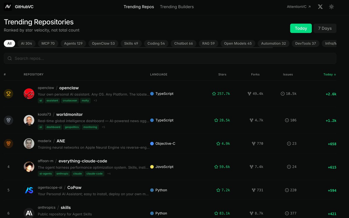Filter by DevTools 37 category
349x218 pixels.
click(306, 43)
